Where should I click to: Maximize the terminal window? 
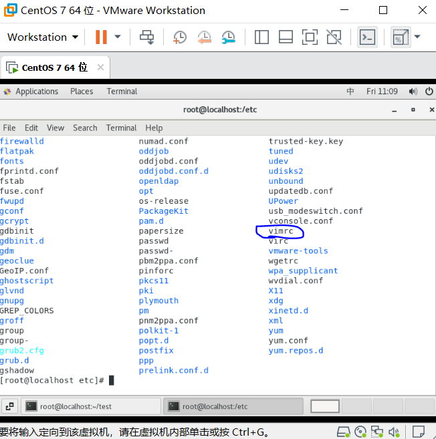click(x=413, y=110)
